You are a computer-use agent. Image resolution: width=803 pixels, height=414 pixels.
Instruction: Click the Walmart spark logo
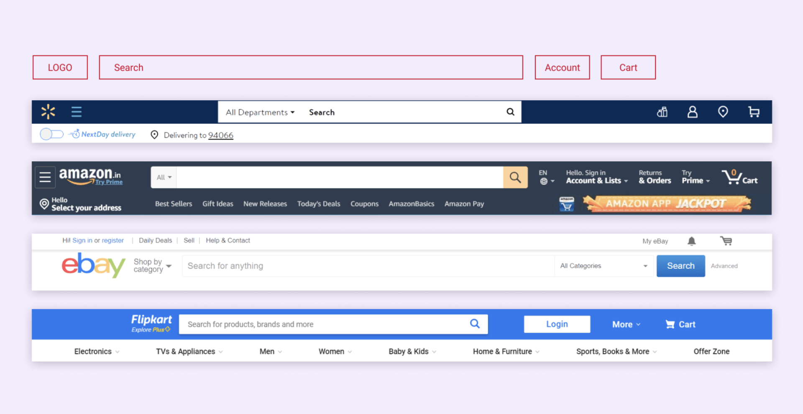click(x=48, y=112)
